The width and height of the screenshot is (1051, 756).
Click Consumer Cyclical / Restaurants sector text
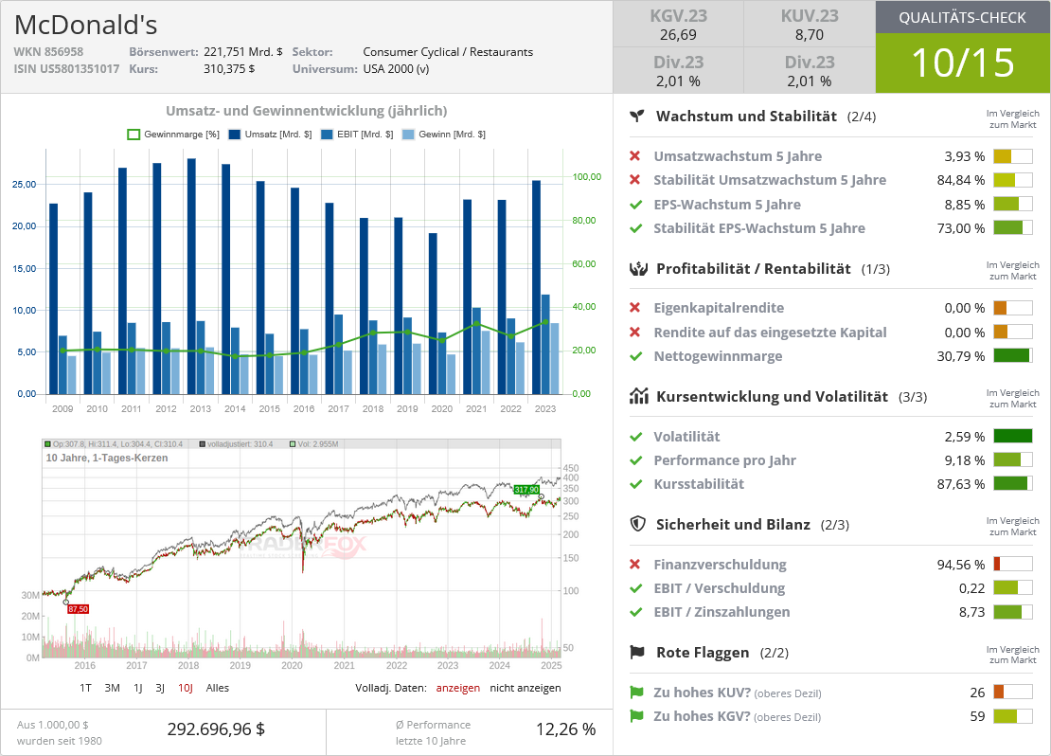448,52
